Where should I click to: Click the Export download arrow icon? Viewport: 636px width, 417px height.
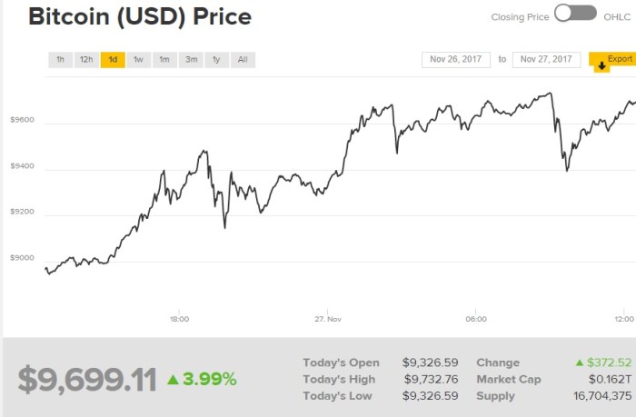600,67
